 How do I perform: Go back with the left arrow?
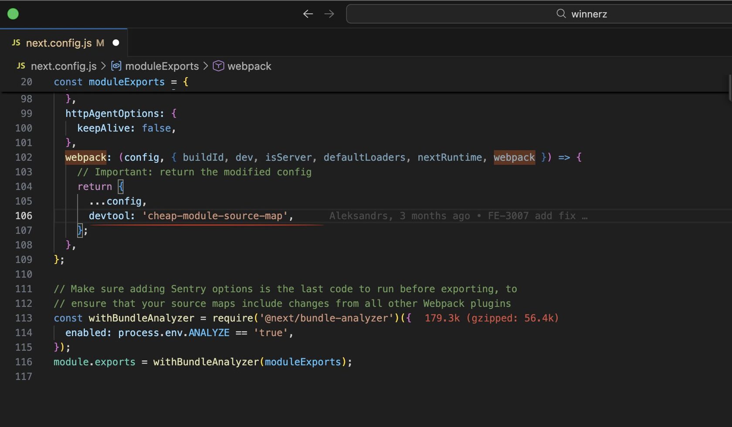click(x=308, y=14)
